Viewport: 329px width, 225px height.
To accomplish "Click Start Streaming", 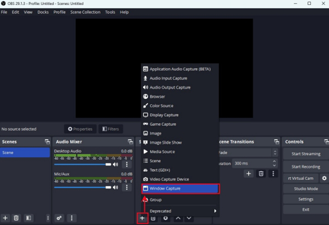I will [306, 154].
